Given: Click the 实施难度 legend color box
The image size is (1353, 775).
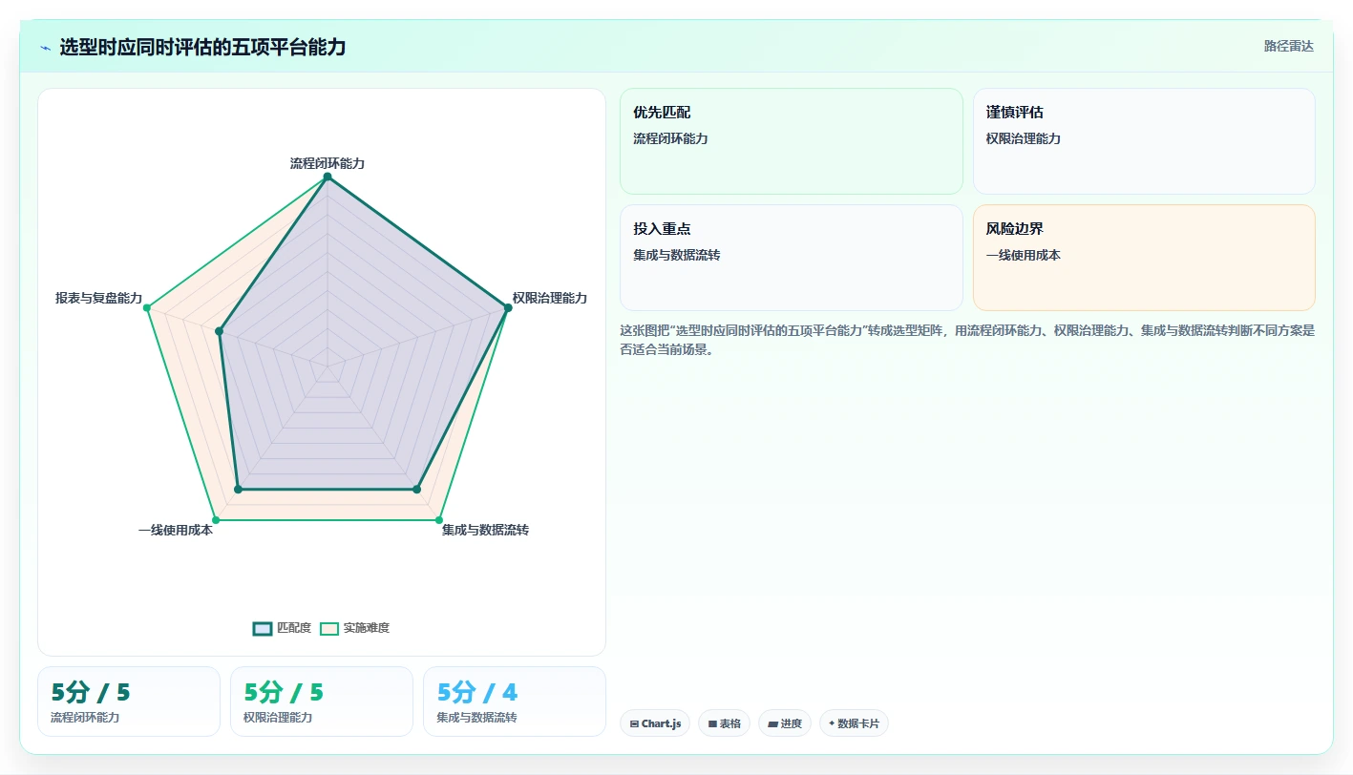Looking at the screenshot, I should (329, 628).
